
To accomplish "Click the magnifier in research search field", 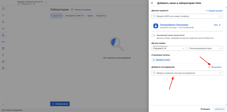I will coord(154,73).
